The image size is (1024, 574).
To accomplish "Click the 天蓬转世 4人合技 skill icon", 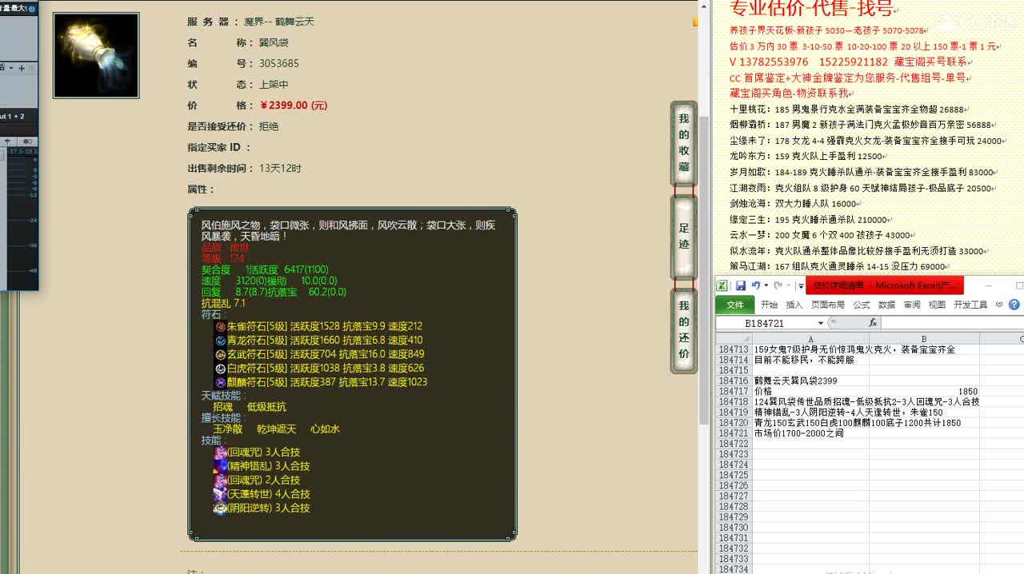I will tap(220, 494).
